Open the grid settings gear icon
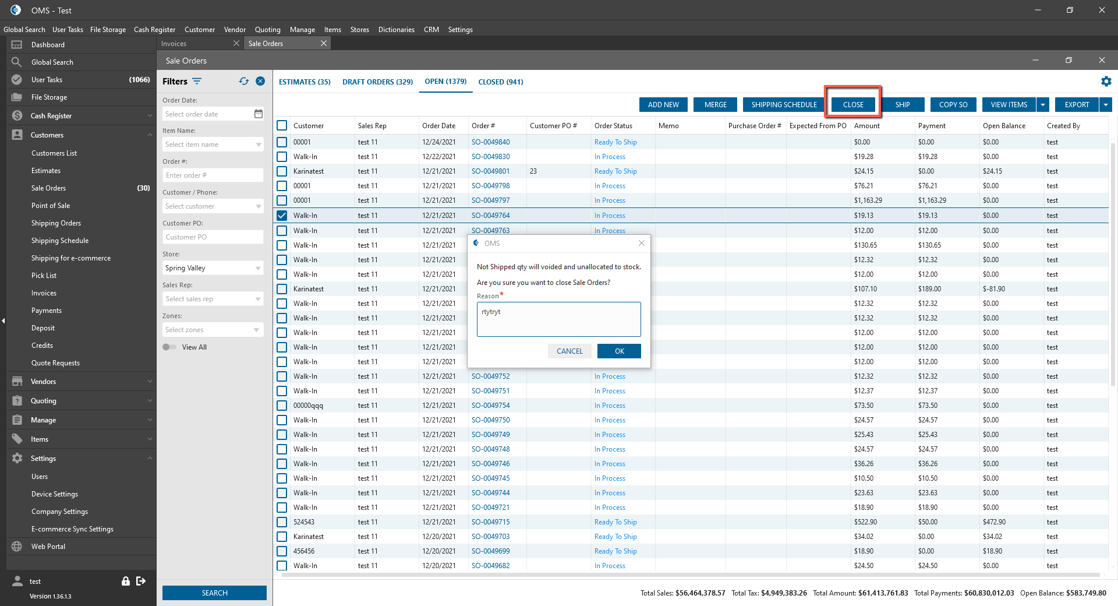 (x=1106, y=82)
